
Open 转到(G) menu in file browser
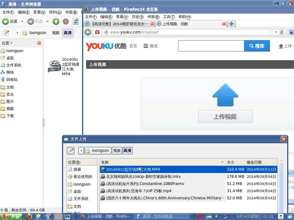[x=55, y=12]
